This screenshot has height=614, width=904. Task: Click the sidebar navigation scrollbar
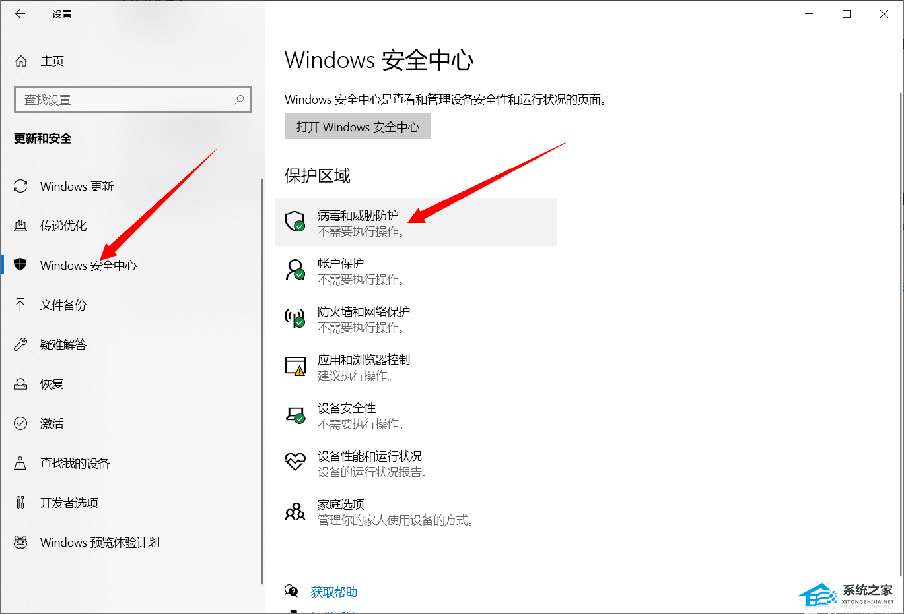262,383
